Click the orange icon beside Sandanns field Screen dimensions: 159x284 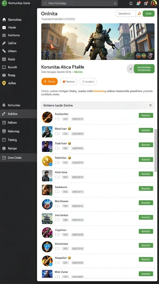pyautogui.click(x=139, y=14)
